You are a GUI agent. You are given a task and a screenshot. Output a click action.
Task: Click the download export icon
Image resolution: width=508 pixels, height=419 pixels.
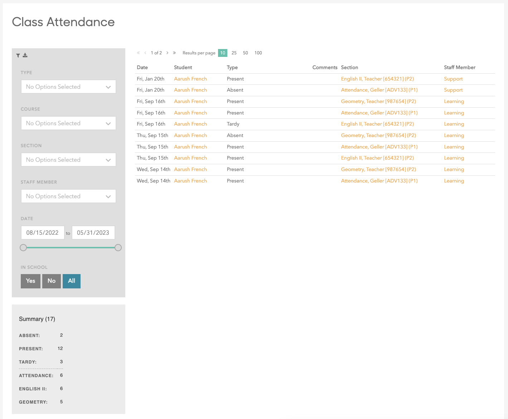pyautogui.click(x=25, y=55)
